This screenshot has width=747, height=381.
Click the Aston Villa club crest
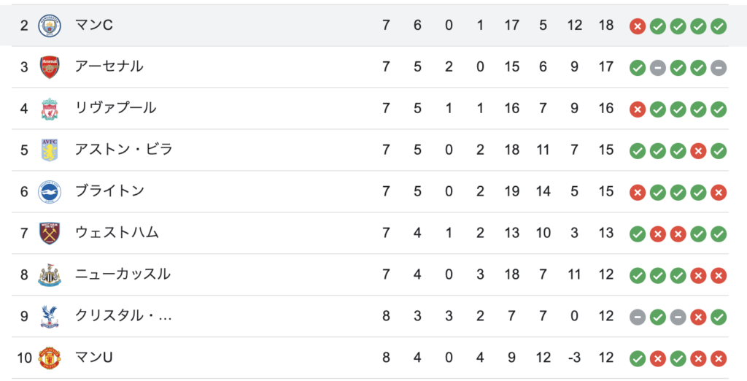pos(50,150)
